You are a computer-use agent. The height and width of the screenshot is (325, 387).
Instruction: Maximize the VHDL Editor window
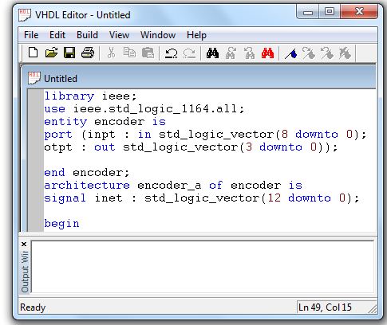point(330,12)
